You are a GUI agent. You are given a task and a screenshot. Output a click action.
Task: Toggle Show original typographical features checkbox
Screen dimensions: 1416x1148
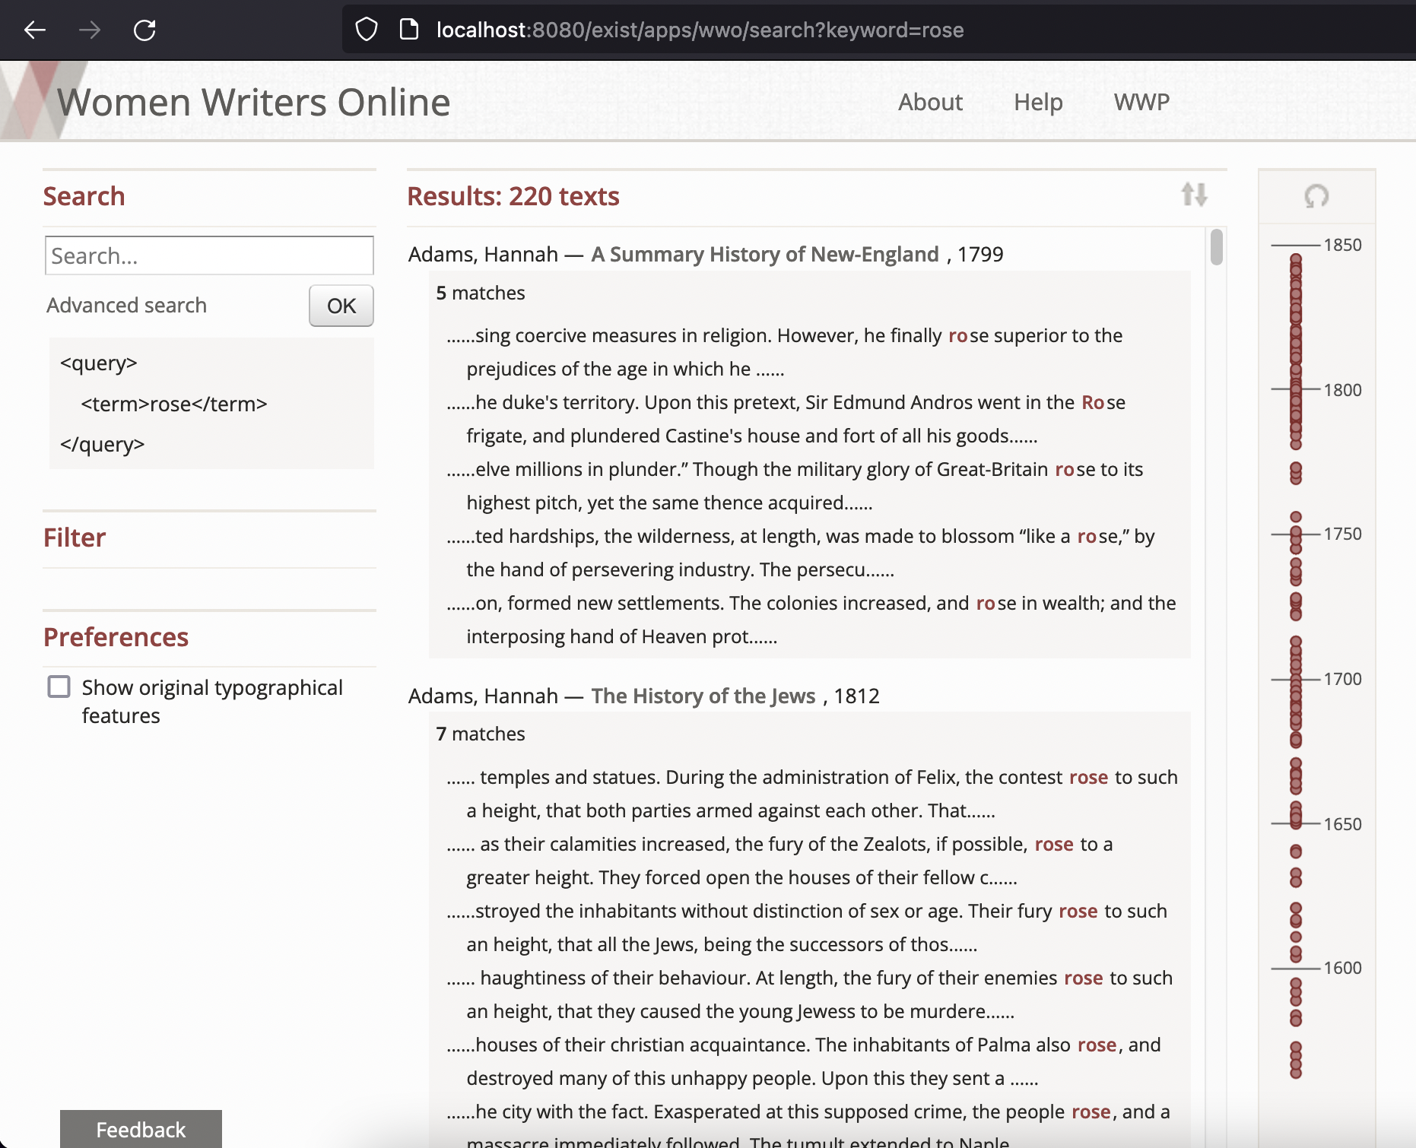(59, 687)
